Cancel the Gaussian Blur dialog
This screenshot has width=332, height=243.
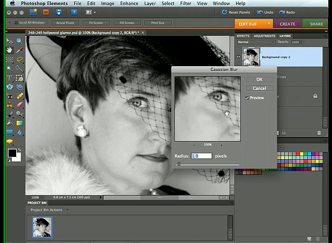point(259,88)
